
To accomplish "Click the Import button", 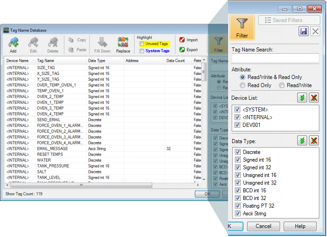I will click(188, 40).
